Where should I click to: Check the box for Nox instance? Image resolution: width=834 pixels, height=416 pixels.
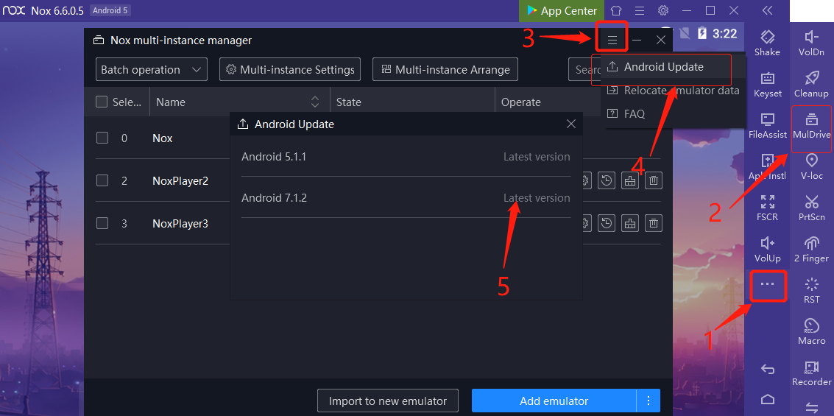tap(102, 138)
